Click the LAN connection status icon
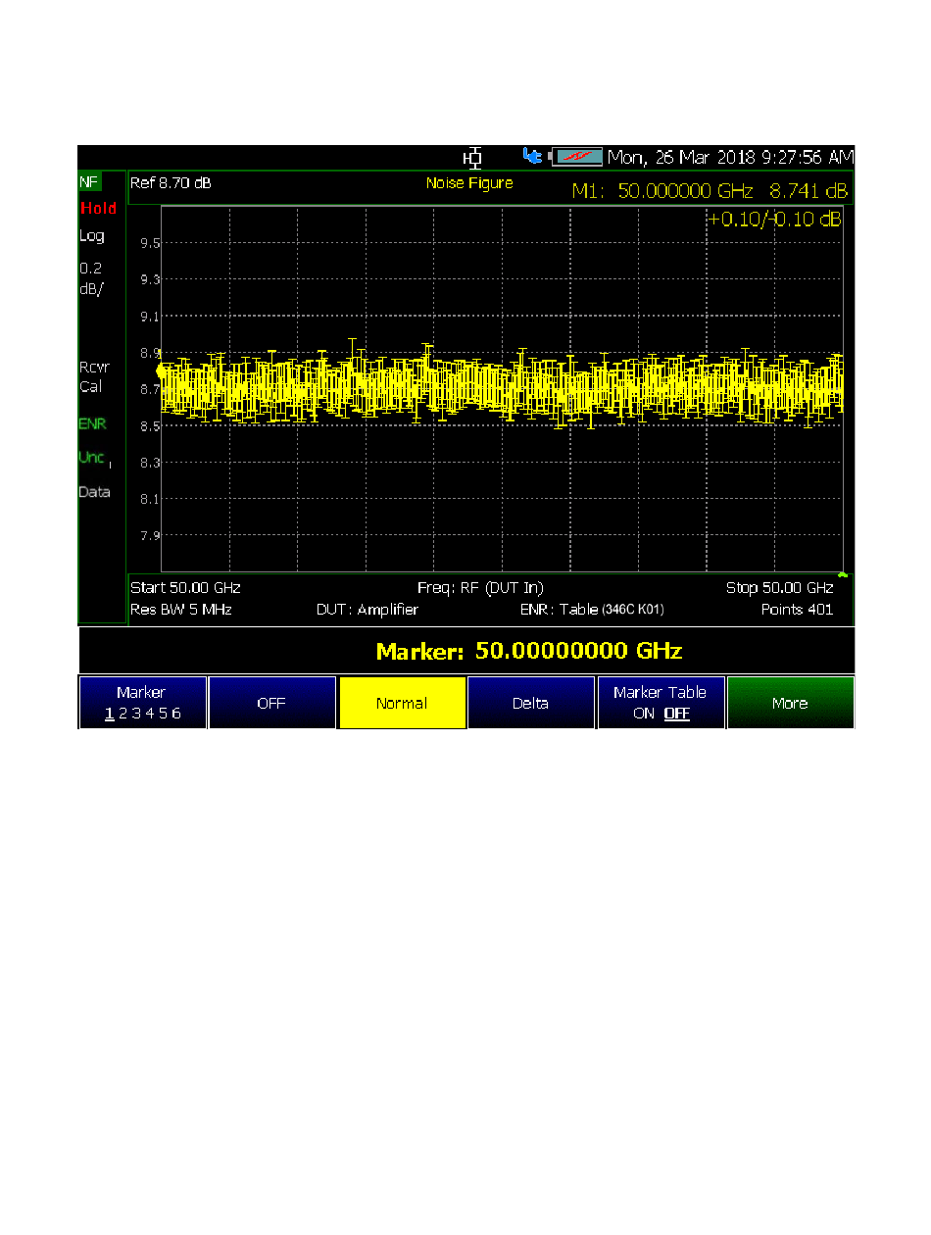The width and height of the screenshot is (931, 1235). pyautogui.click(x=474, y=157)
